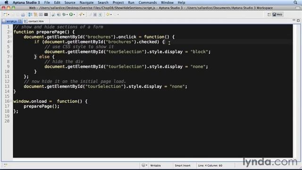Click window.onload on line 16

click(x=30, y=101)
